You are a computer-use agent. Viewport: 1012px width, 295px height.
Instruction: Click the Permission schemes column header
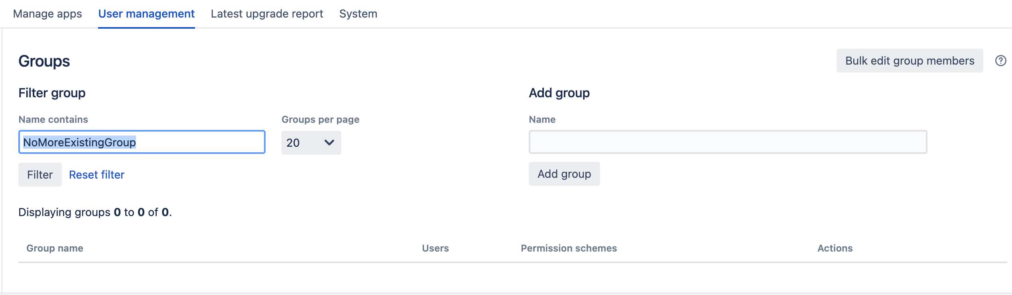click(x=569, y=248)
